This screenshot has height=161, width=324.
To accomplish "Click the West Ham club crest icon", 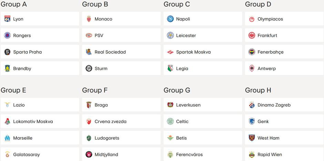I will click(252, 138).
